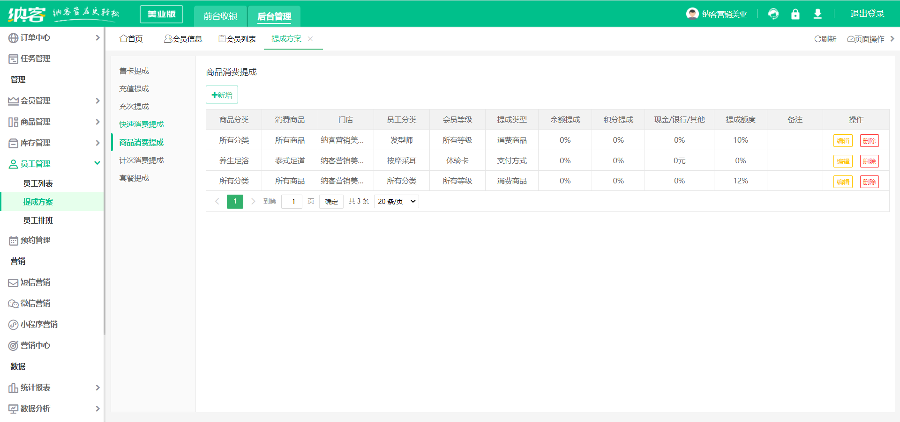Edit the 发型师 commission row
Image resolution: width=900 pixels, height=422 pixels.
[843, 141]
